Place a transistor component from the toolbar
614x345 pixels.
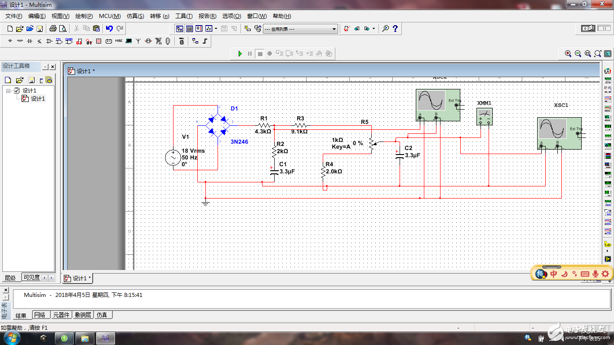(40, 41)
